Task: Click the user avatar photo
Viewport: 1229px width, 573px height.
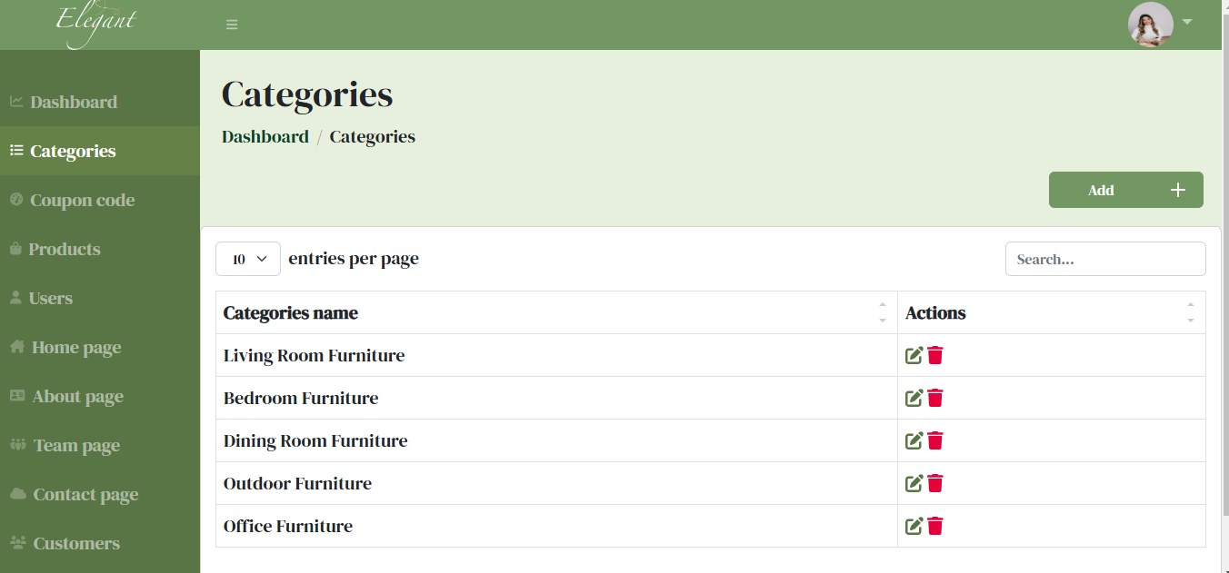Action: [x=1150, y=25]
